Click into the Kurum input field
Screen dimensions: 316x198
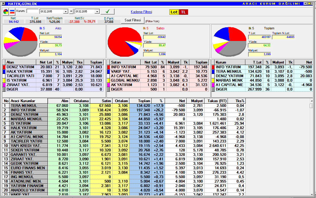click(x=32, y=11)
